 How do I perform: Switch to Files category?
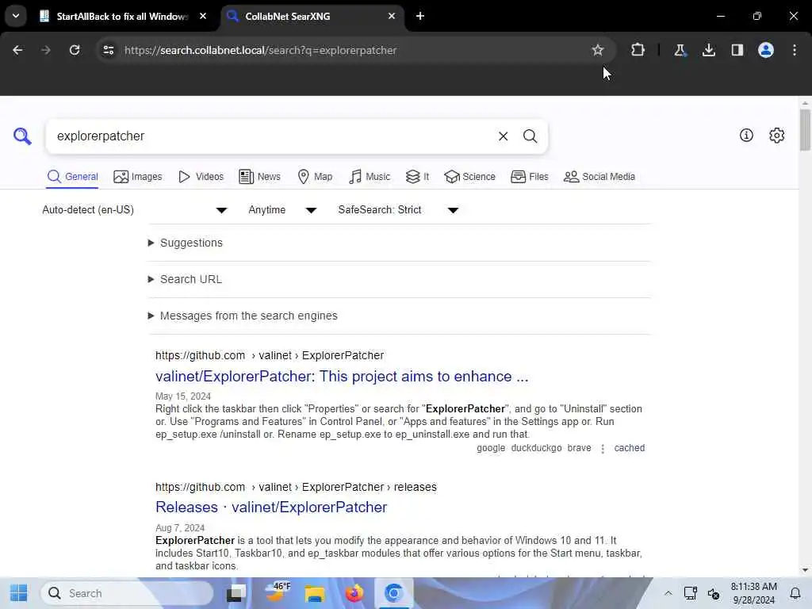coord(529,177)
